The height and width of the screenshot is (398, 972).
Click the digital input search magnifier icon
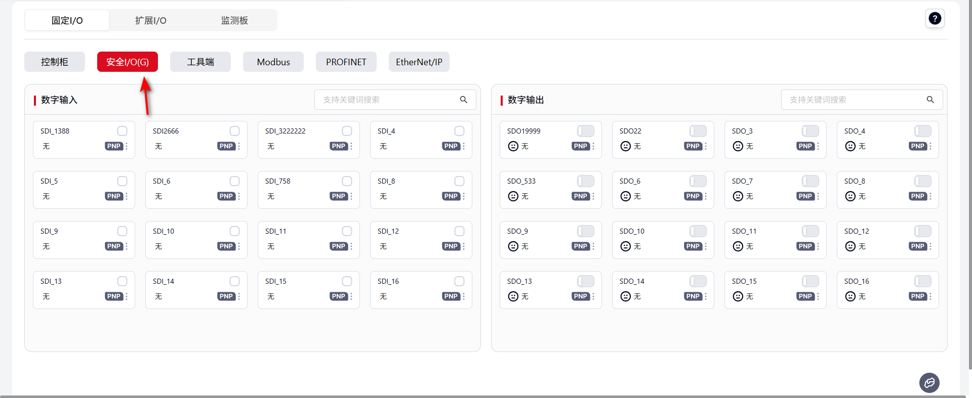click(x=463, y=100)
